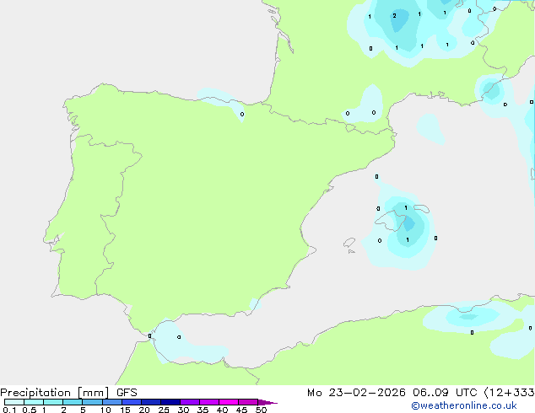Screen dimensions: 535x413
Task: Click the legend scale label '10'
Action: pyautogui.click(x=105, y=410)
